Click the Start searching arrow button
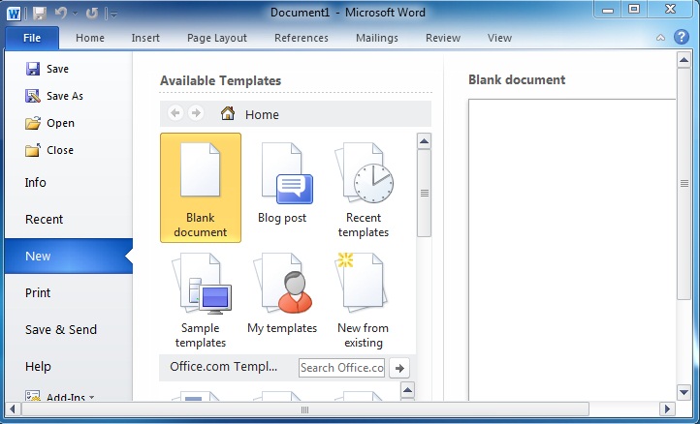700x424 pixels. pyautogui.click(x=399, y=368)
